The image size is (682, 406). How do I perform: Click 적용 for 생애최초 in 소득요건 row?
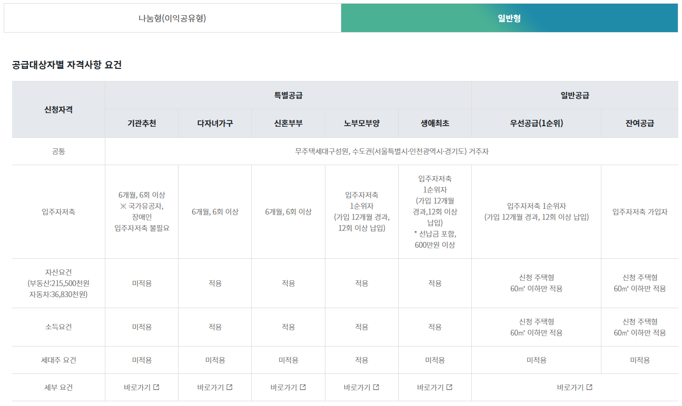pyautogui.click(x=434, y=327)
